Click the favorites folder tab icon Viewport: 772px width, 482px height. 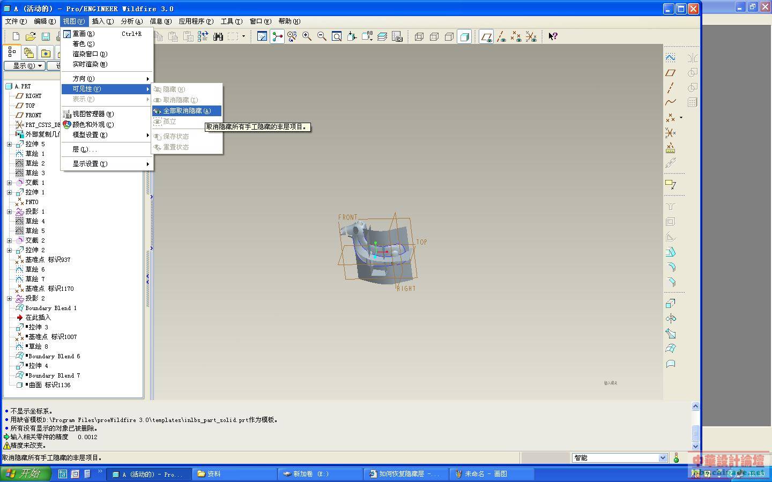click(x=46, y=52)
